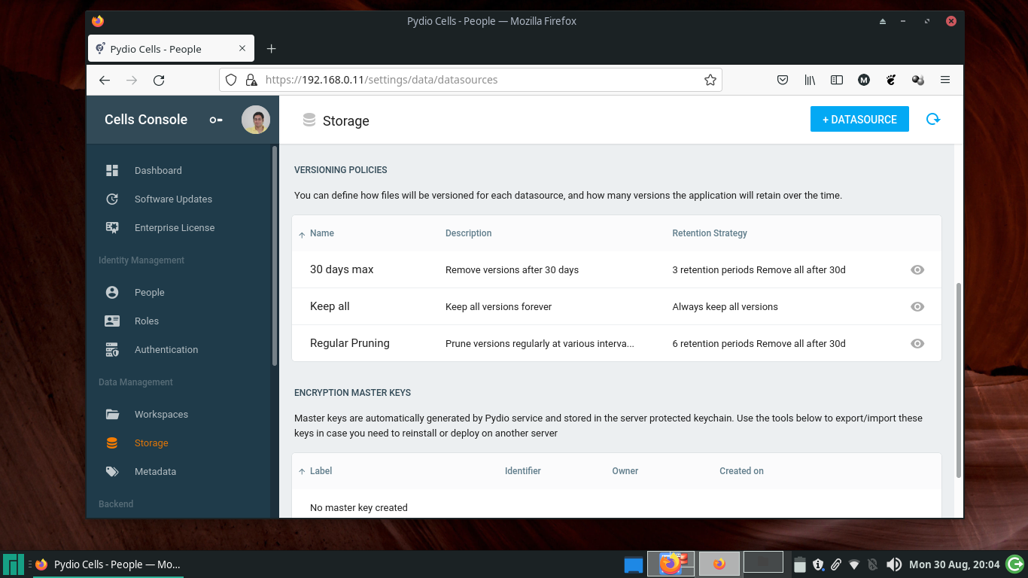Focus the URL address bar
The height and width of the screenshot is (578, 1028).
pos(470,80)
